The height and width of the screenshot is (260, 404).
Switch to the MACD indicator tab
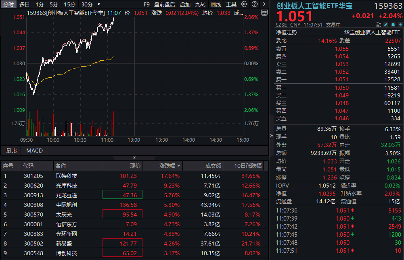coord(34,151)
